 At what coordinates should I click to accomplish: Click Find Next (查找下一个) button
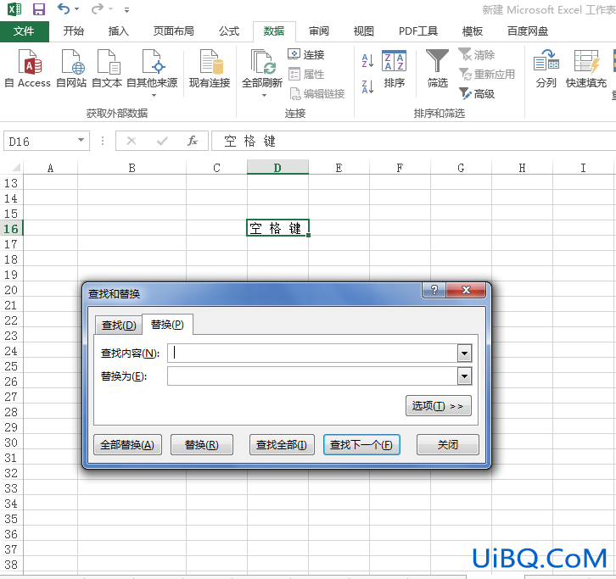point(361,445)
